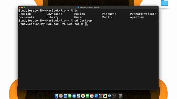
Task: Click the Terminal icon in the Dock
Action: 114,96
